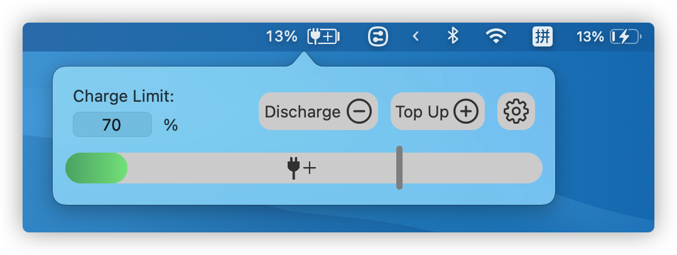Image resolution: width=677 pixels, height=255 pixels.
Task: Click the plug-plus charging icon inside the bar
Action: coord(301,168)
